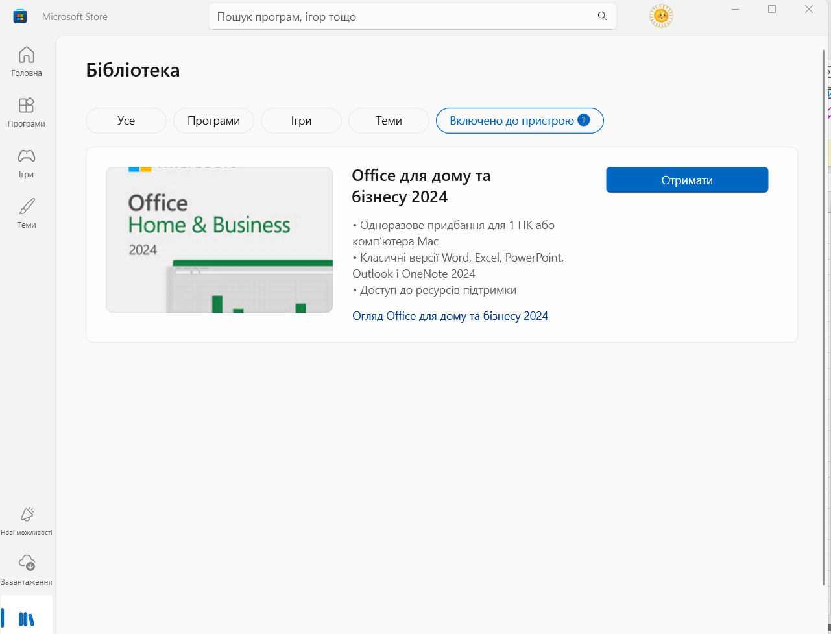Select the Програми filter tab
This screenshot has width=831, height=634.
click(x=213, y=121)
